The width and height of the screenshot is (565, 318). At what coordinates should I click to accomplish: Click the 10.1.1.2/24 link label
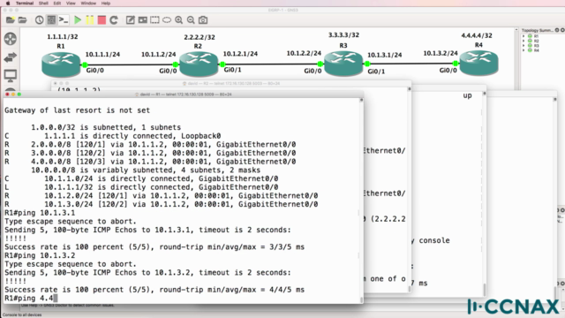[x=159, y=55]
